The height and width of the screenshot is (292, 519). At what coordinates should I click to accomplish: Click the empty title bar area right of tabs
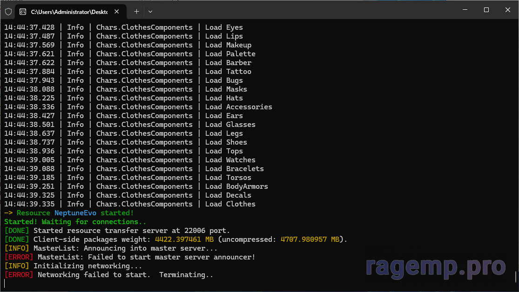[x=303, y=10]
